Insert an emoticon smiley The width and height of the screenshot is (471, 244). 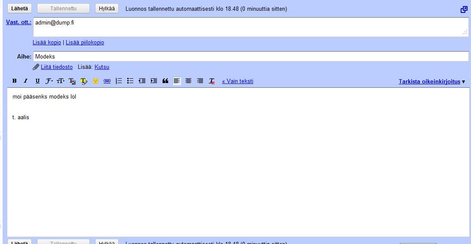pos(95,81)
